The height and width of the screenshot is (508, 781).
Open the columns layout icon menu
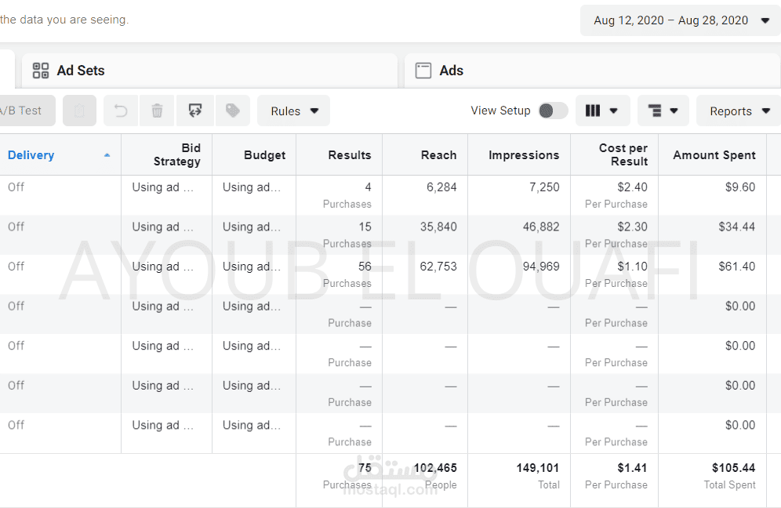coord(603,111)
